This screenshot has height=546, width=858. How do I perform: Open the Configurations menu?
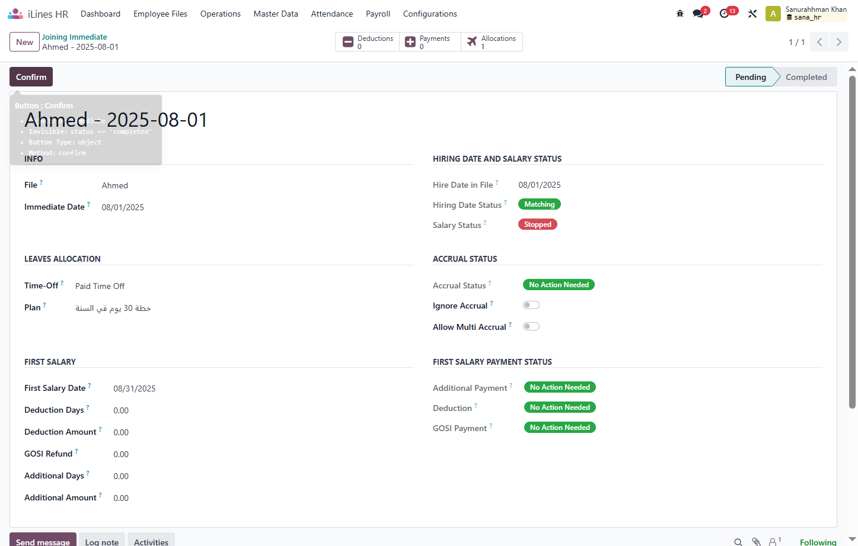pyautogui.click(x=430, y=14)
